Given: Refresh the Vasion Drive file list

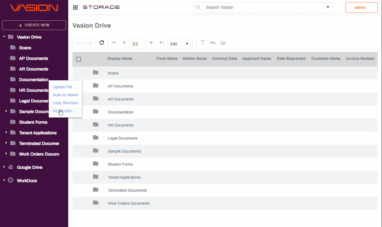Looking at the screenshot, I should coord(102,43).
